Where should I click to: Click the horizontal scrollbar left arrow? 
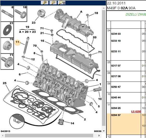point(3,136)
